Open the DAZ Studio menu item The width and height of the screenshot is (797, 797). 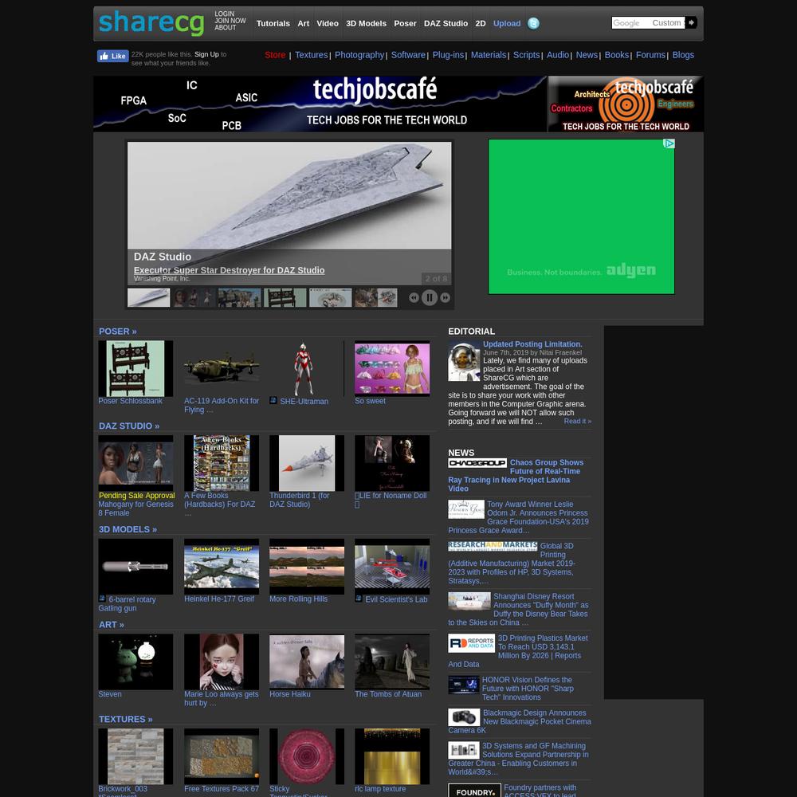(x=446, y=23)
